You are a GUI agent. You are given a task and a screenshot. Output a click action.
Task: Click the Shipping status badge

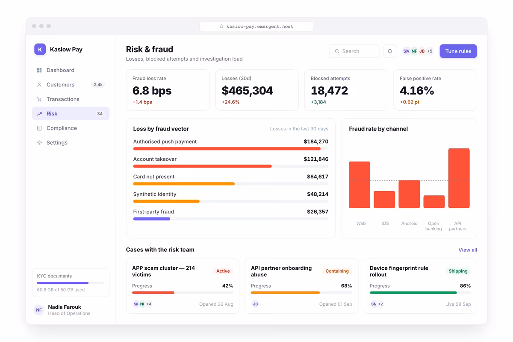(458, 271)
